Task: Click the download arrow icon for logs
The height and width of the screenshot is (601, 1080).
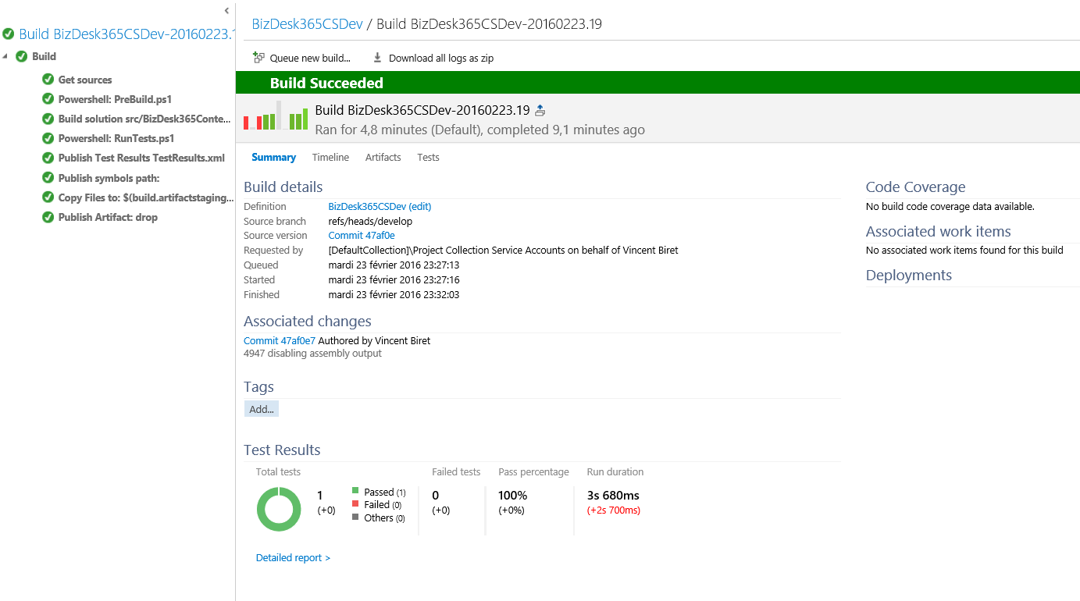Action: pyautogui.click(x=377, y=58)
